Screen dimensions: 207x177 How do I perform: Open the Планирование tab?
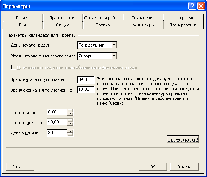183,25
